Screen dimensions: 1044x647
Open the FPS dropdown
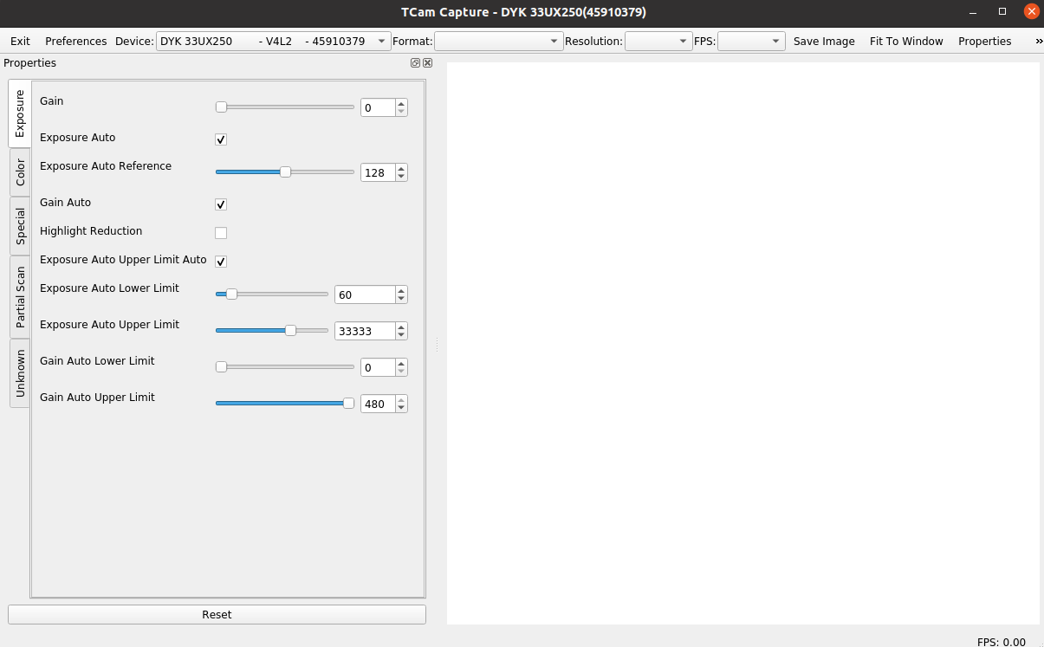(x=776, y=41)
